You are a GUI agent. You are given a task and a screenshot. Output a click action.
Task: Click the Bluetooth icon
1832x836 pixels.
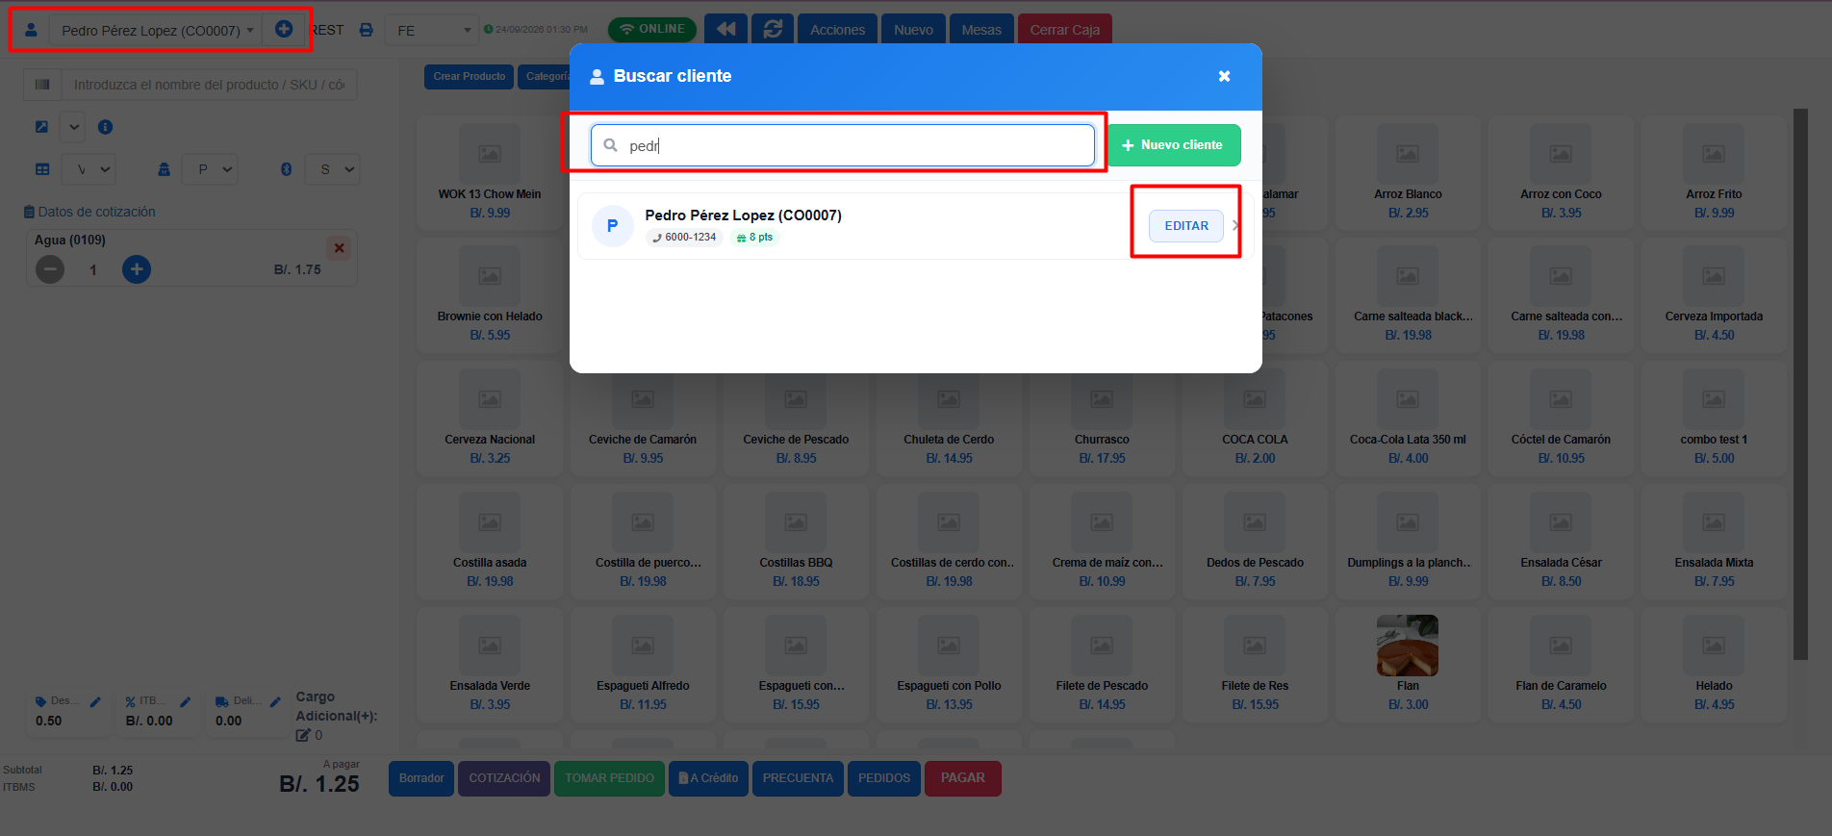(286, 169)
